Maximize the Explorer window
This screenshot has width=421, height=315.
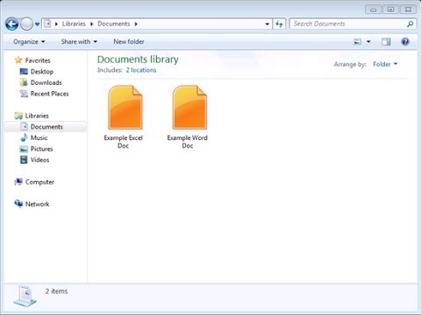pyautogui.click(x=390, y=10)
